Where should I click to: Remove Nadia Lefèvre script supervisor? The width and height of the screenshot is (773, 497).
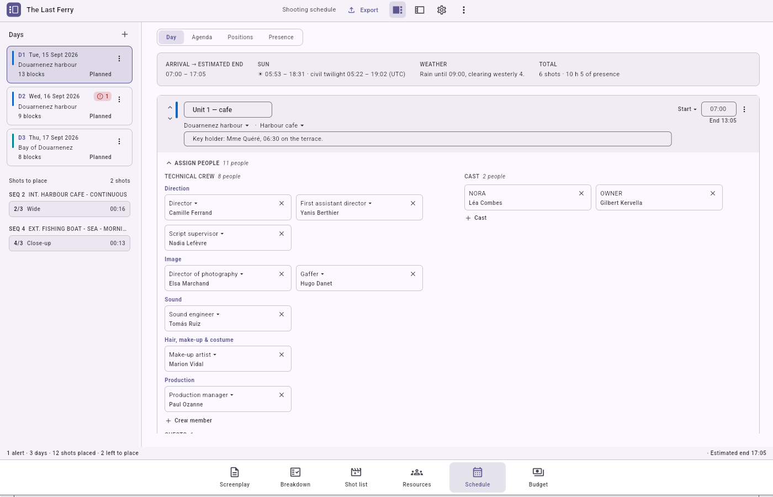point(282,234)
